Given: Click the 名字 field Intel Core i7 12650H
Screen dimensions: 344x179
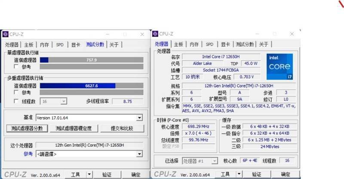Looking at the screenshot, I should [x=221, y=57].
